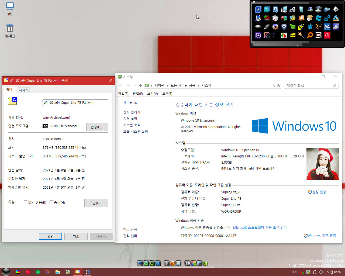Launch the green blocks icon in launcher
The height and width of the screenshot is (276, 345).
point(292,27)
